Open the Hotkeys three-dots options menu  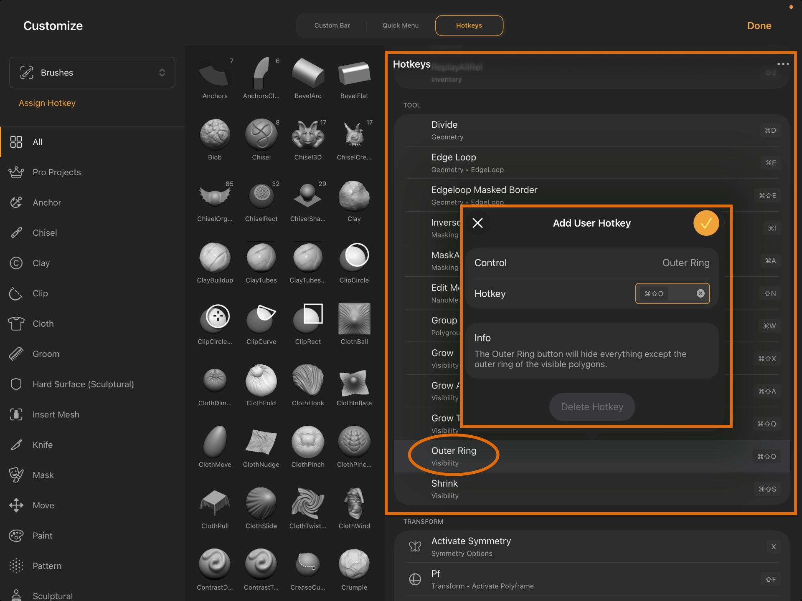coord(783,64)
